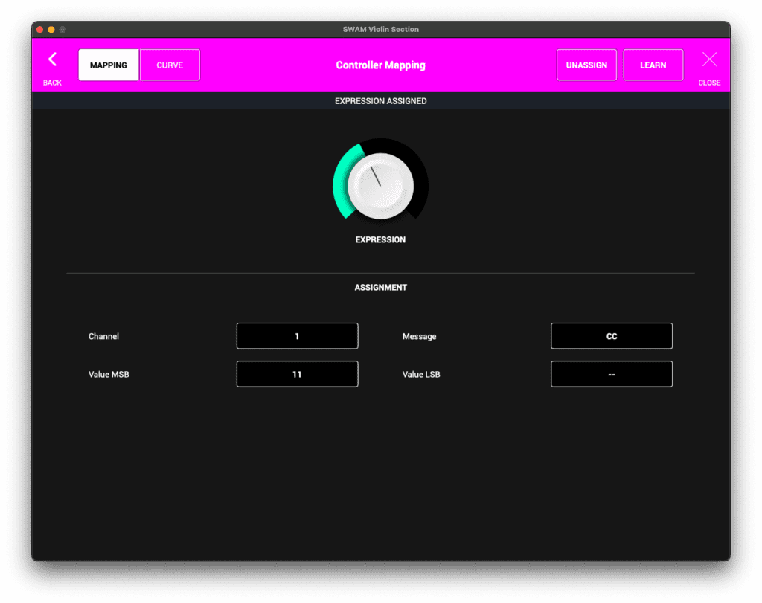
Task: Open the Value MSB selector showing 11
Action: click(x=297, y=374)
